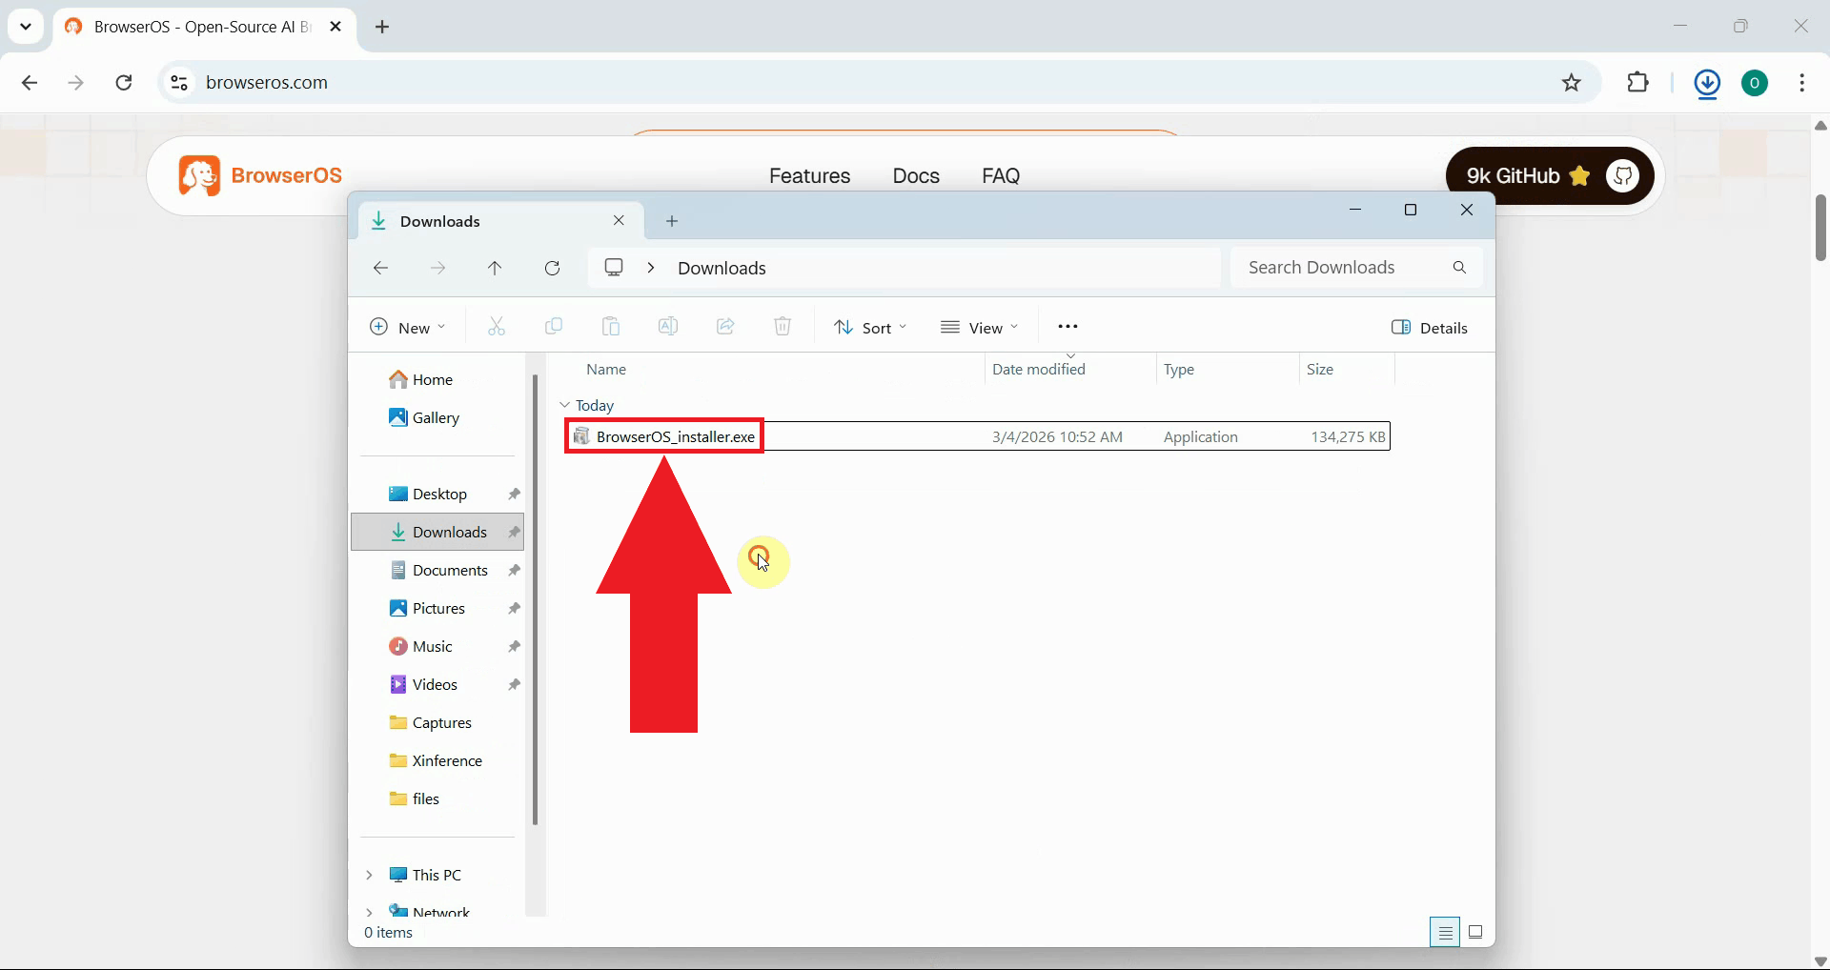This screenshot has height=970, width=1830.
Task: Open the View dropdown menu
Action: tap(979, 328)
